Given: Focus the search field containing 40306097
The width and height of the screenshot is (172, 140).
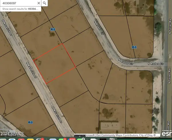Looking at the screenshot, I should 17,3.
